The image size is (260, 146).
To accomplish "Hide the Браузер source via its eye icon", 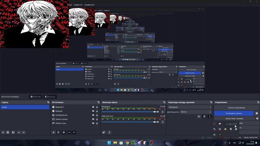I will pos(93,111).
